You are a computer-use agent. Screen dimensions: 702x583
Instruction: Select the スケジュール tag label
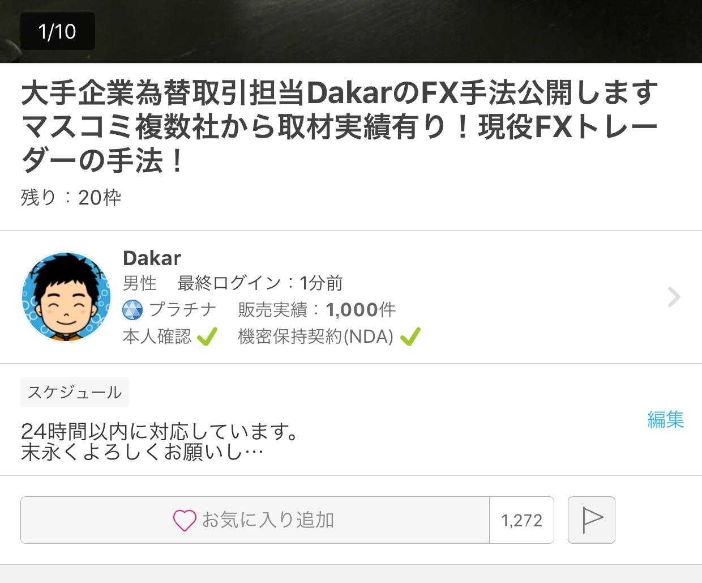[x=75, y=392]
